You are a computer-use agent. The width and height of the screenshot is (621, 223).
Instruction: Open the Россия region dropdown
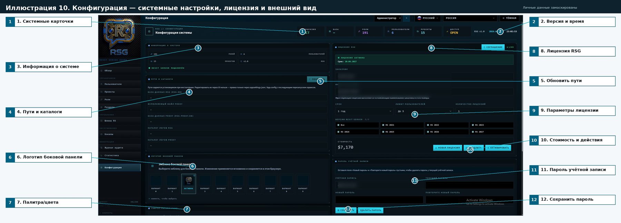[470, 18]
